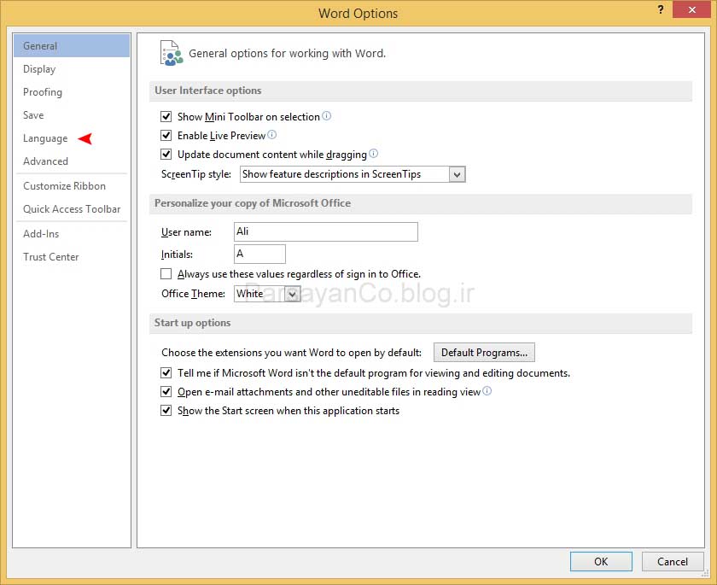Click info icon beside Mini Toolbar option
Viewport: 717px width, 585px height.
tap(327, 116)
